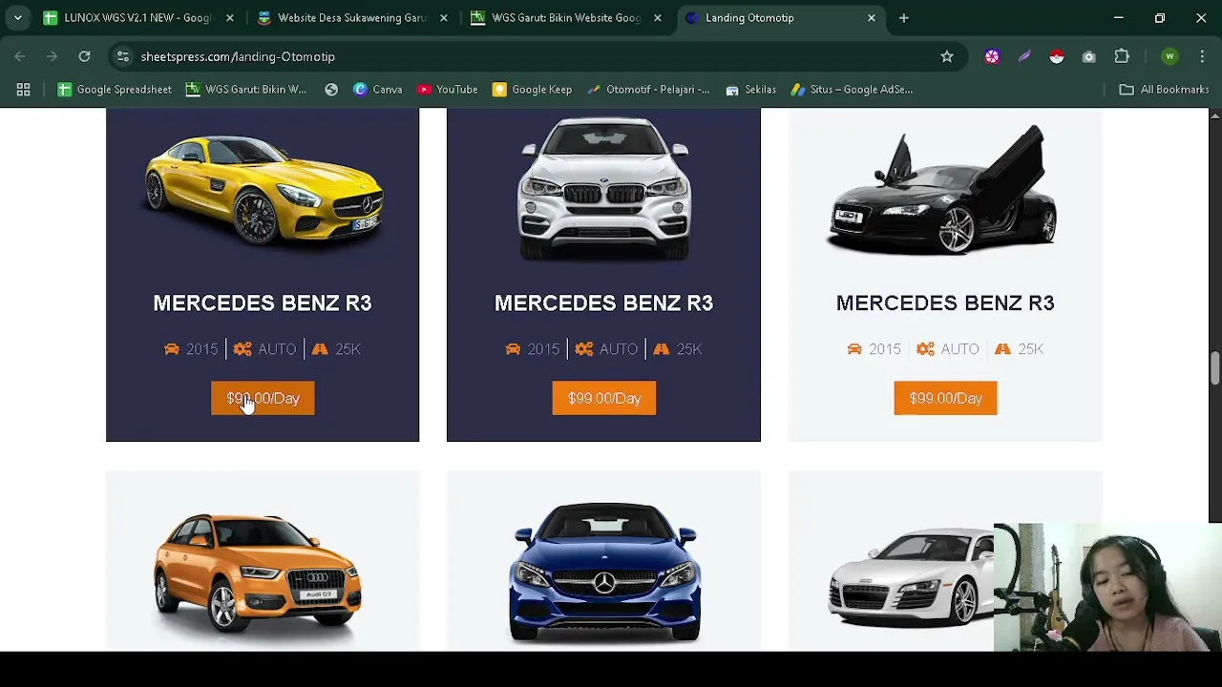Click car year icon on black Audi card
The width and height of the screenshot is (1222, 687).
click(x=854, y=349)
